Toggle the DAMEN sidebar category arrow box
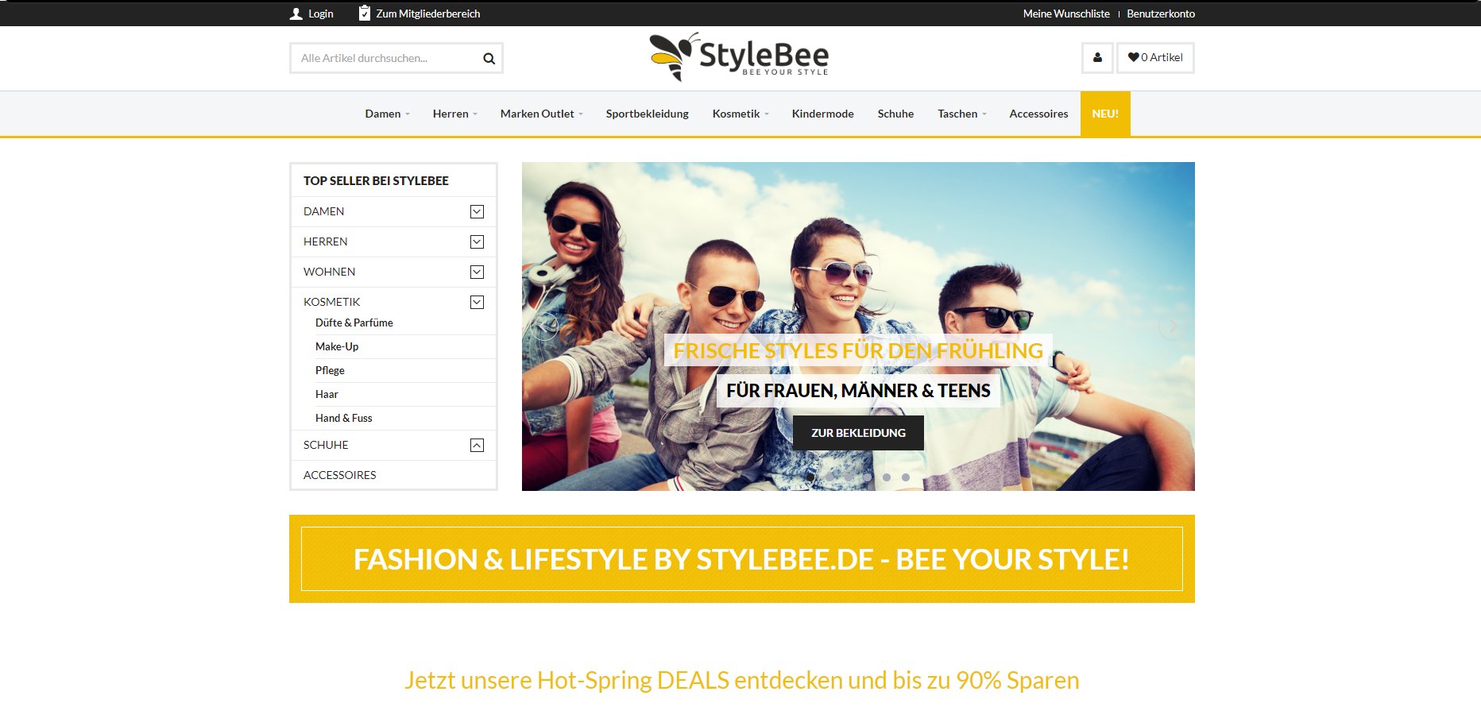The height and width of the screenshot is (707, 1481). (477, 211)
